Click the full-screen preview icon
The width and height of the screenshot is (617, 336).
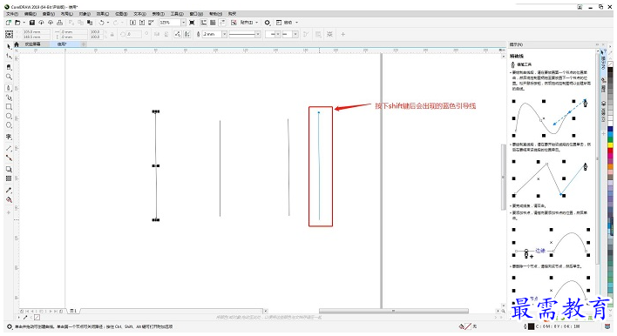(192, 23)
